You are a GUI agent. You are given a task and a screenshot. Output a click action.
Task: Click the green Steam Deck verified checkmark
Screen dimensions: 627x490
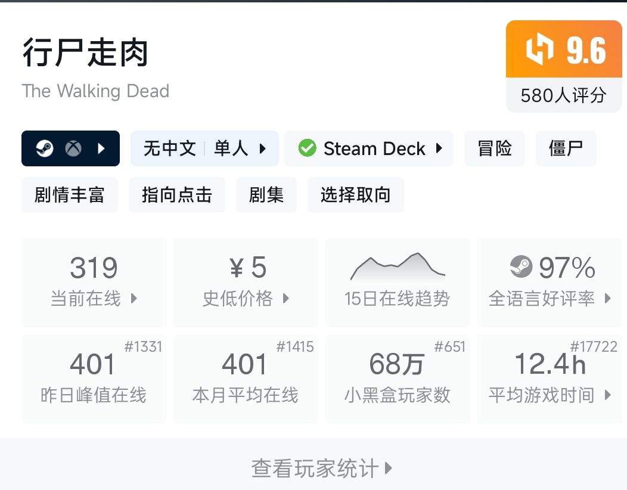click(x=307, y=148)
